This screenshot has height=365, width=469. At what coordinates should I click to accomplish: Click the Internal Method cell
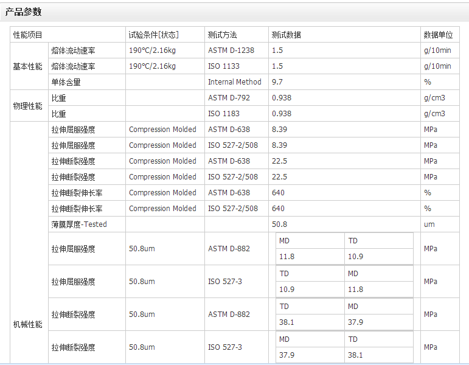pos(235,82)
